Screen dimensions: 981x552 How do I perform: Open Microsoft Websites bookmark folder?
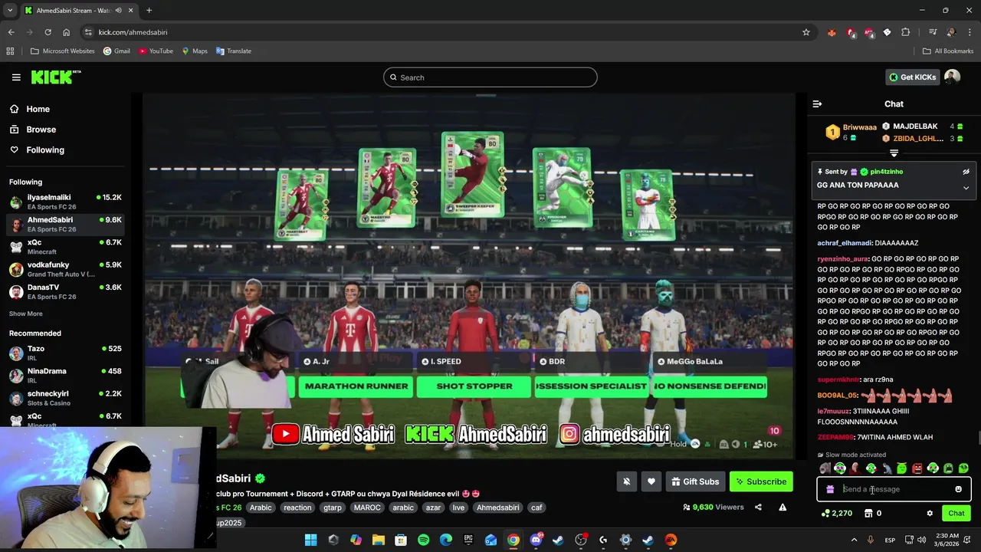(x=62, y=51)
